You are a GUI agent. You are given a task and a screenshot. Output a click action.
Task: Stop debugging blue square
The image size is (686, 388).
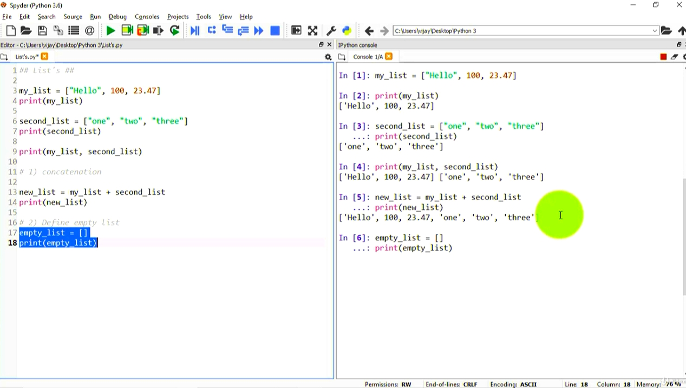275,31
